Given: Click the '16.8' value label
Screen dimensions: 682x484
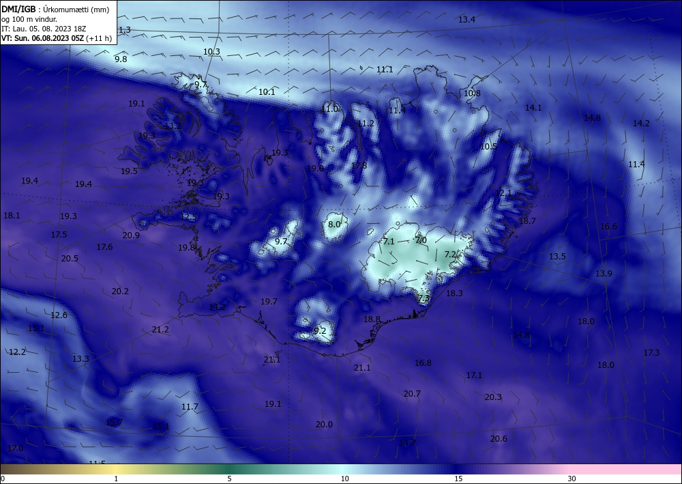Looking at the screenshot, I should tap(423, 363).
